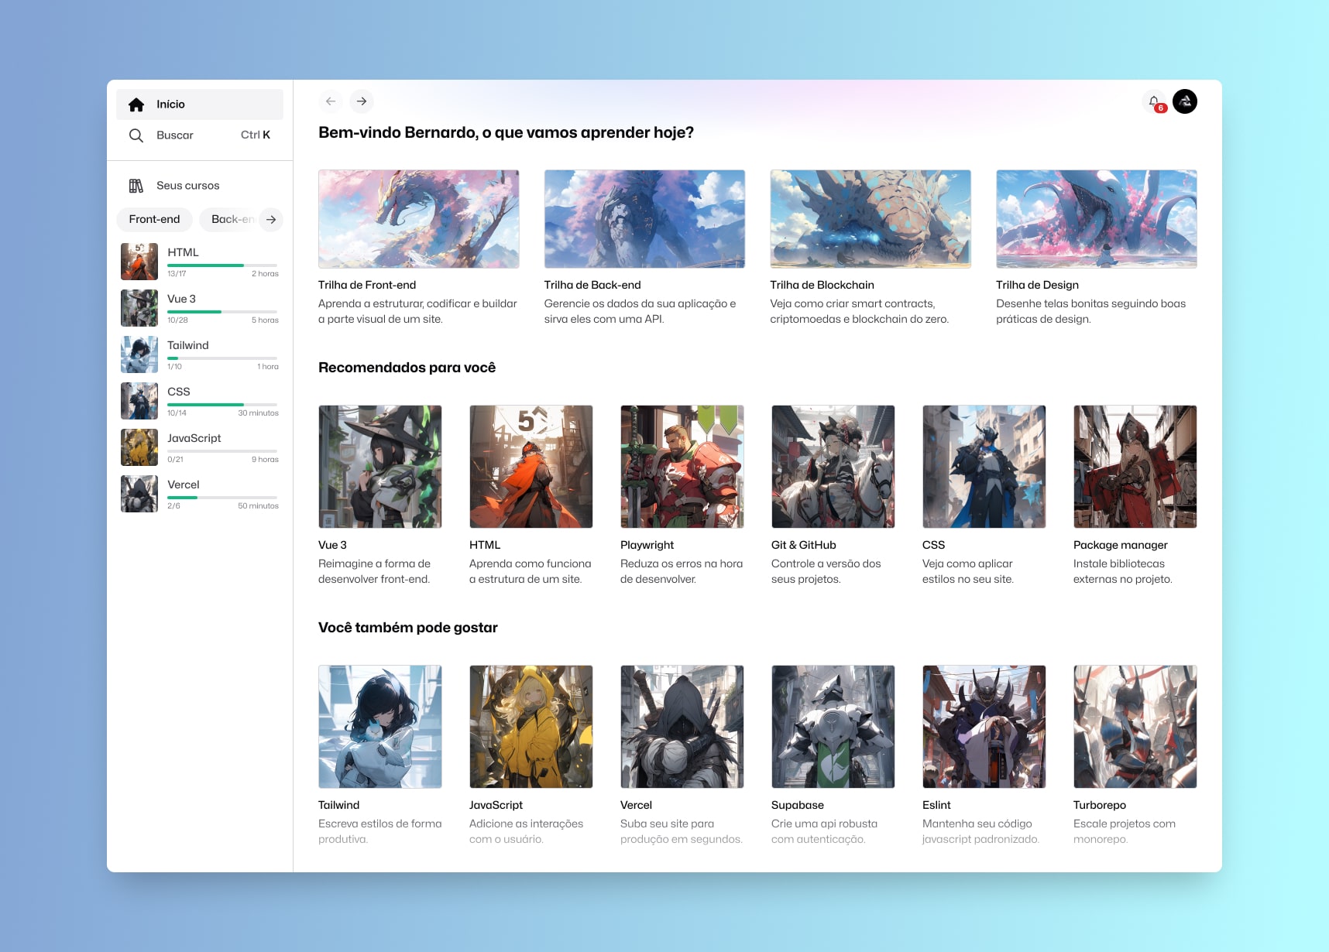Open Playwright course image
This screenshot has height=952, width=1329.
tap(682, 467)
